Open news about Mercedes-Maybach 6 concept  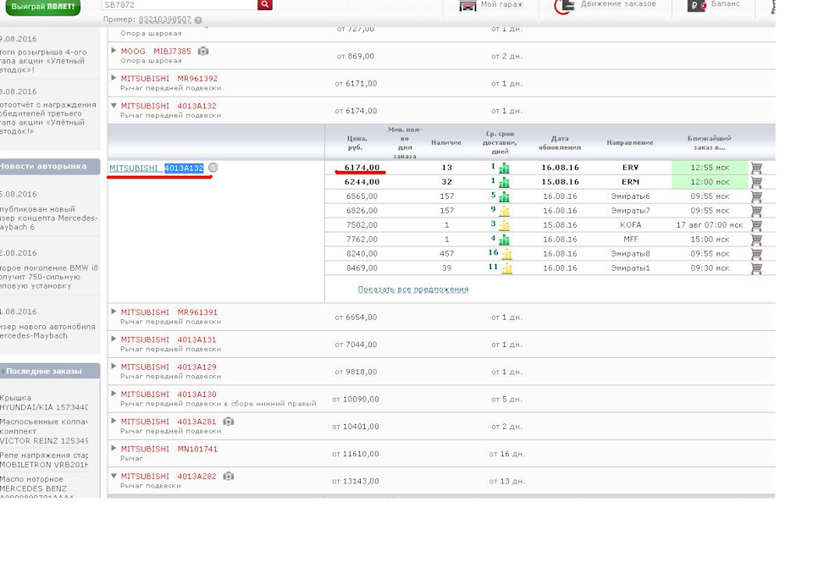(x=49, y=218)
